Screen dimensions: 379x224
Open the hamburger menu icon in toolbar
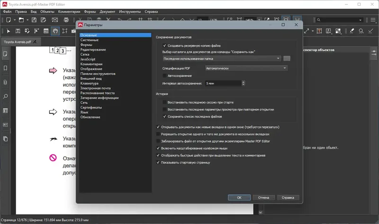[x=373, y=20]
